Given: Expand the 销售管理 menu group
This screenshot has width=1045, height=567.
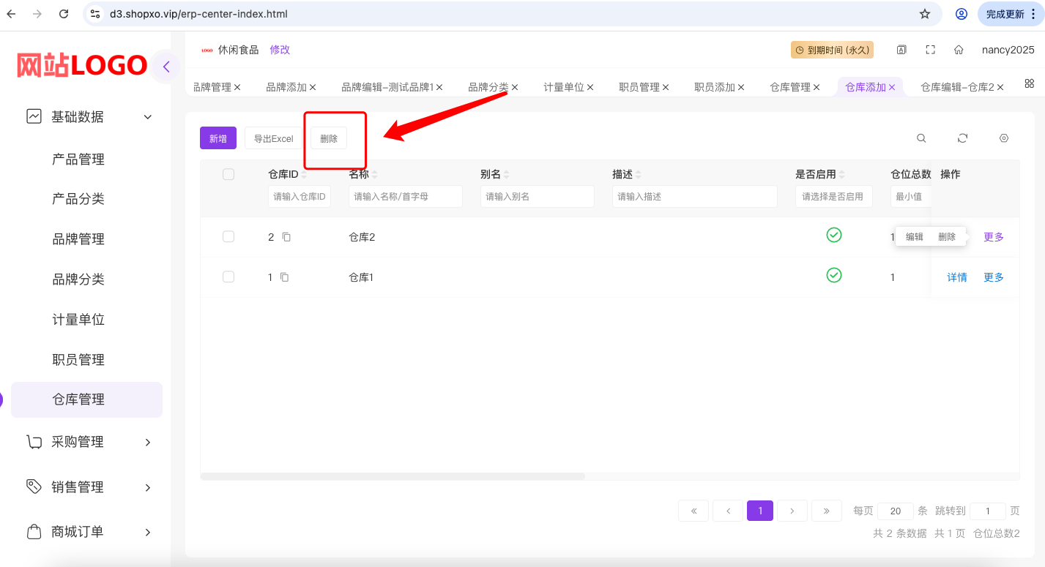Looking at the screenshot, I should pyautogui.click(x=148, y=487).
